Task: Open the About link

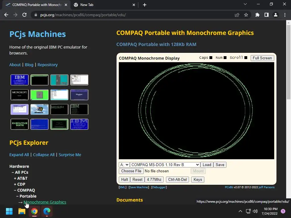Action: [x=15, y=65]
